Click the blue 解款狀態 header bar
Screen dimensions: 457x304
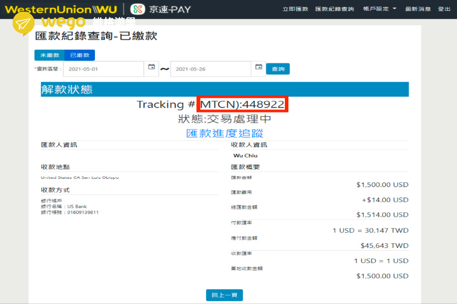[x=224, y=90]
